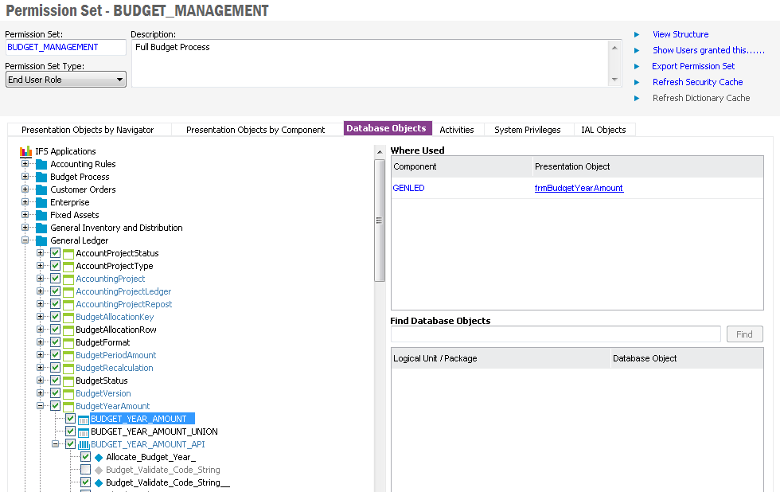Click the Refresh Security Cache link
780x492 pixels.
[697, 82]
